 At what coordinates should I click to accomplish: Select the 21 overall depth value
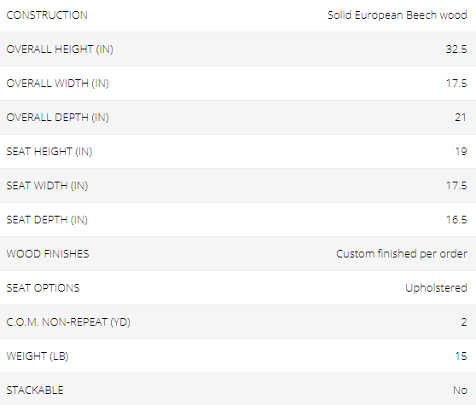[x=461, y=118]
